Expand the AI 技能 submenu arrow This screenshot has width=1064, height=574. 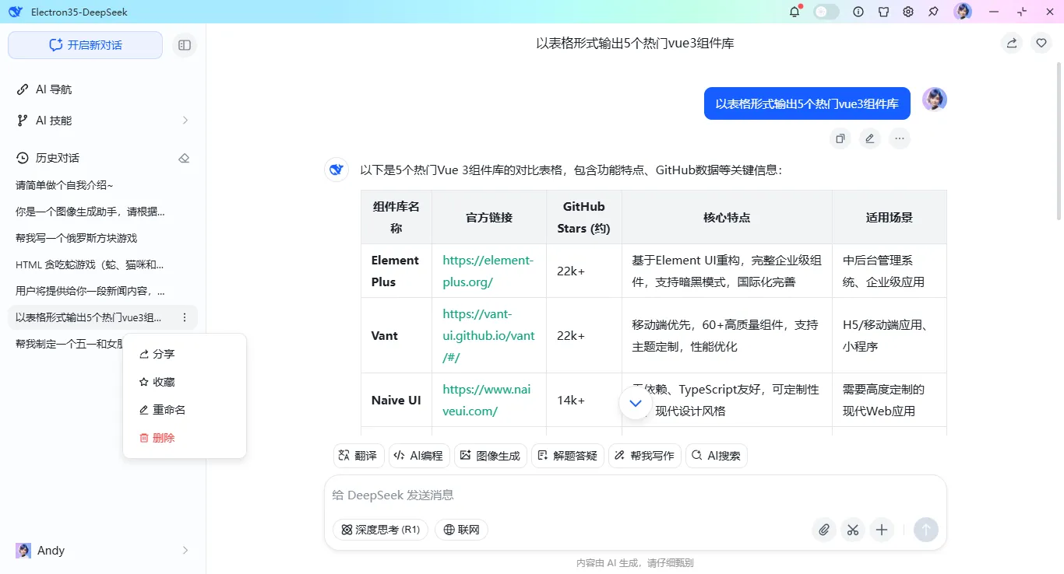[185, 121]
